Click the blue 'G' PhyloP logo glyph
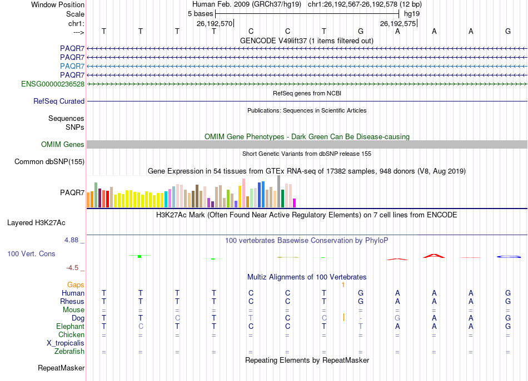This screenshot has height=381, width=528. (x=509, y=257)
